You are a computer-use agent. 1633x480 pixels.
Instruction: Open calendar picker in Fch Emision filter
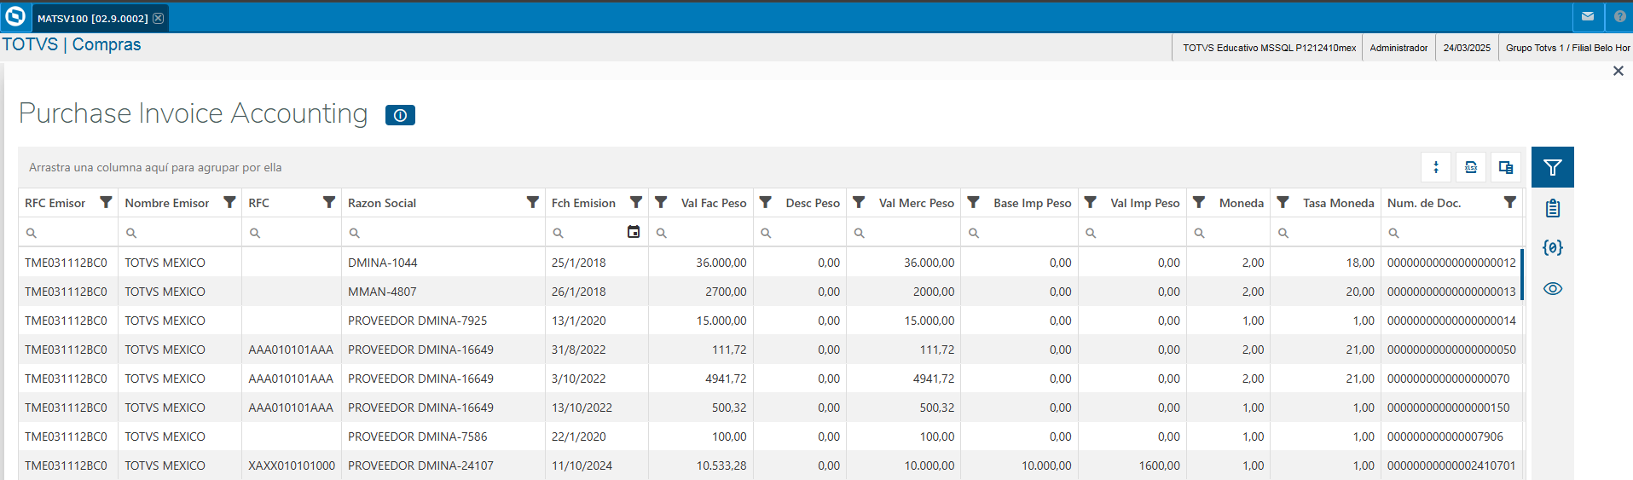pos(634,232)
